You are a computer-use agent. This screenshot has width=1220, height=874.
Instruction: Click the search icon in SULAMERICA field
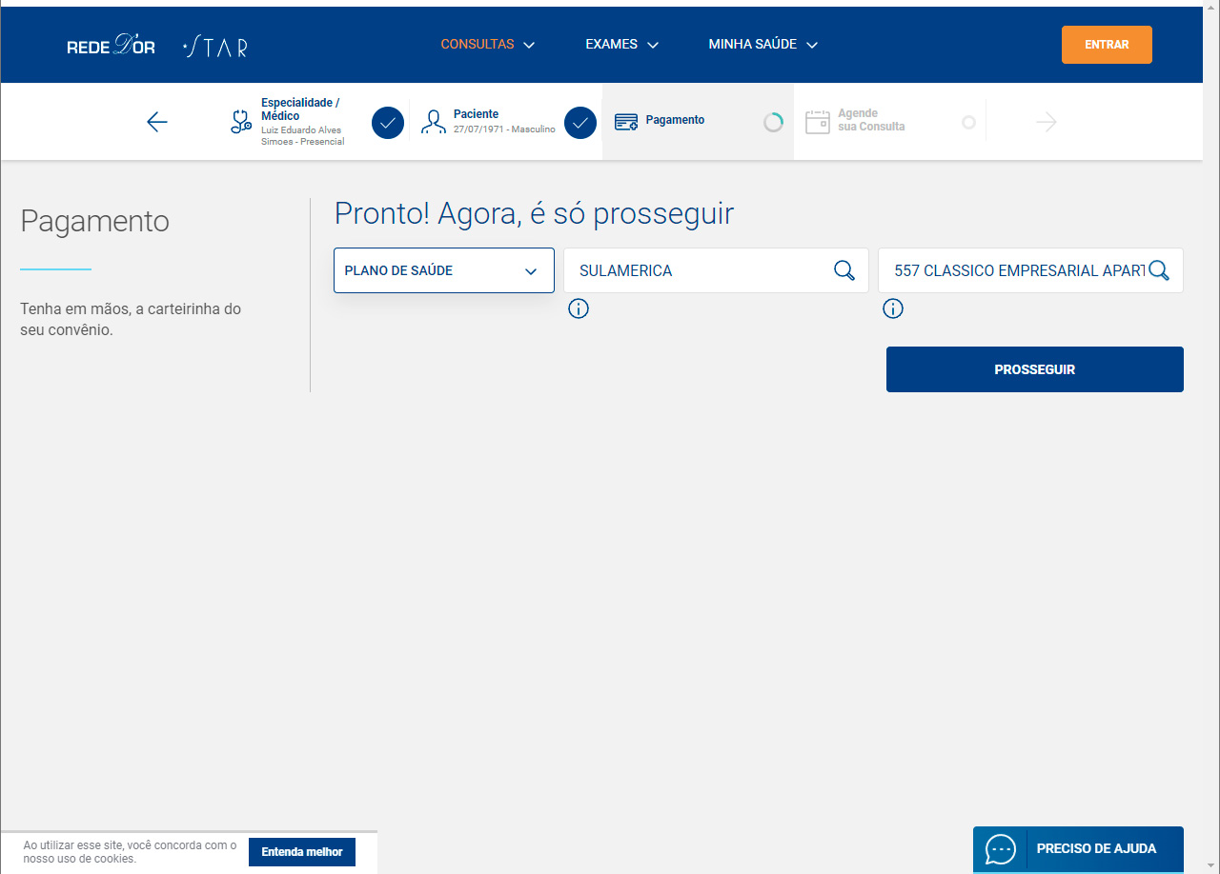coord(844,270)
